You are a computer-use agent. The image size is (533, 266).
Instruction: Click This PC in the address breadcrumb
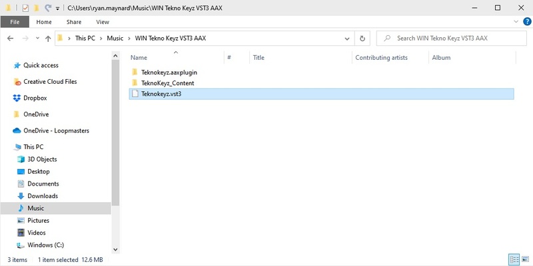coord(85,39)
